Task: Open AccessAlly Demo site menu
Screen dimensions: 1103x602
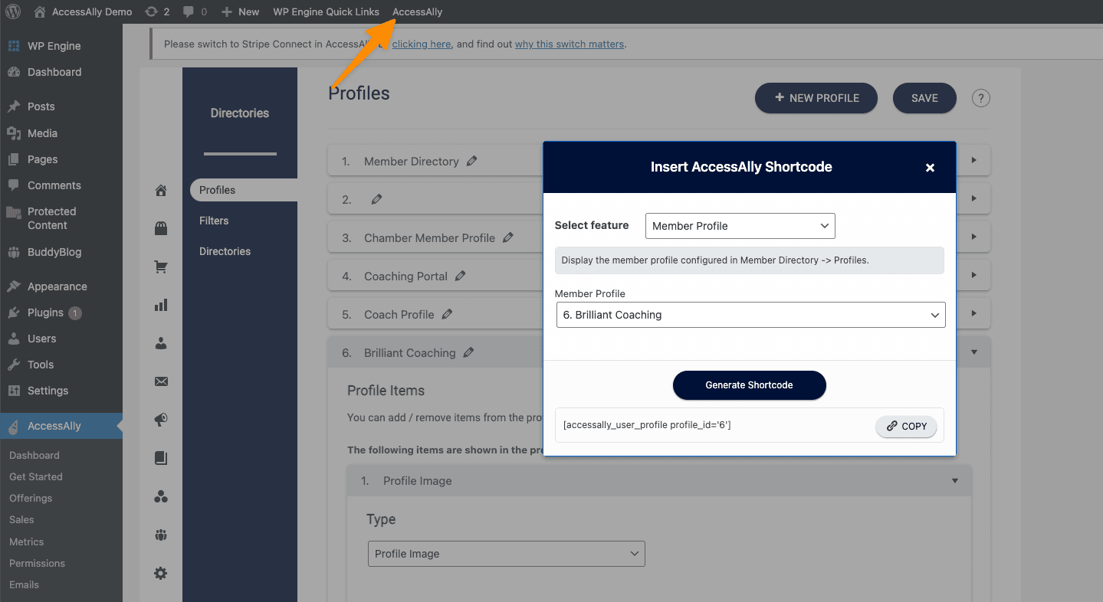Action: (x=84, y=11)
